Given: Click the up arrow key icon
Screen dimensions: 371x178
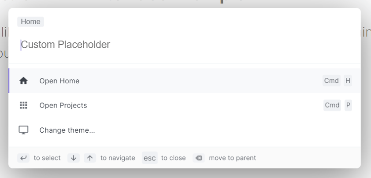Looking at the screenshot, I should pos(90,158).
